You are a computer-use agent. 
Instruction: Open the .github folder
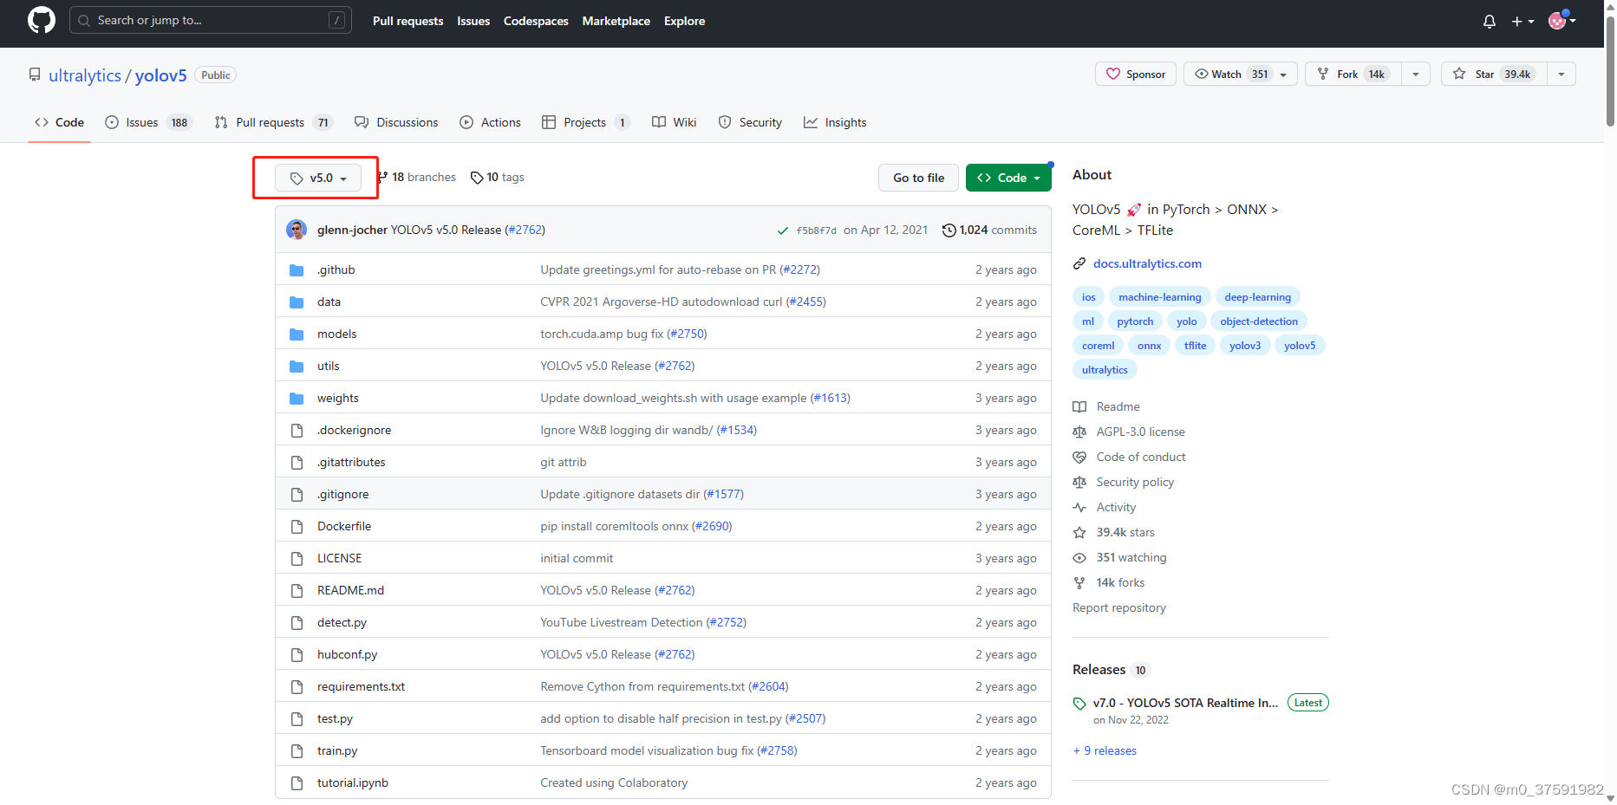[336, 269]
